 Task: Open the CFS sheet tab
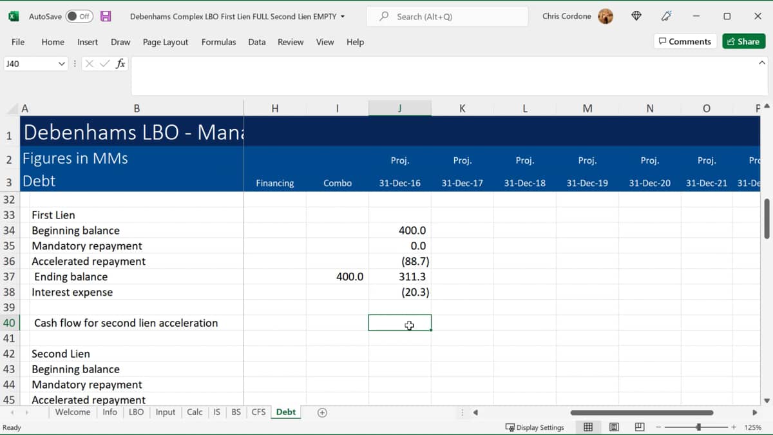258,412
